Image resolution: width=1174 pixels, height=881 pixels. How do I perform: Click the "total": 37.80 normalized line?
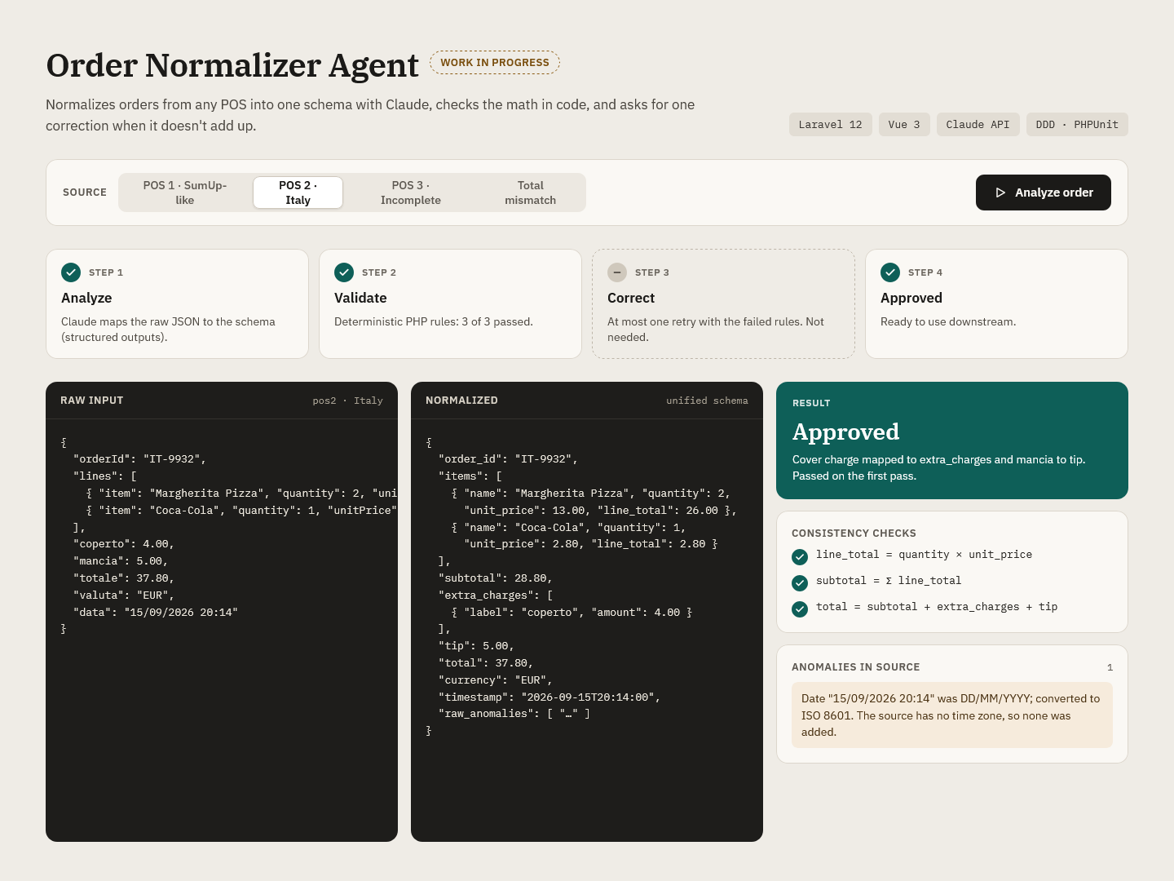pos(486,663)
